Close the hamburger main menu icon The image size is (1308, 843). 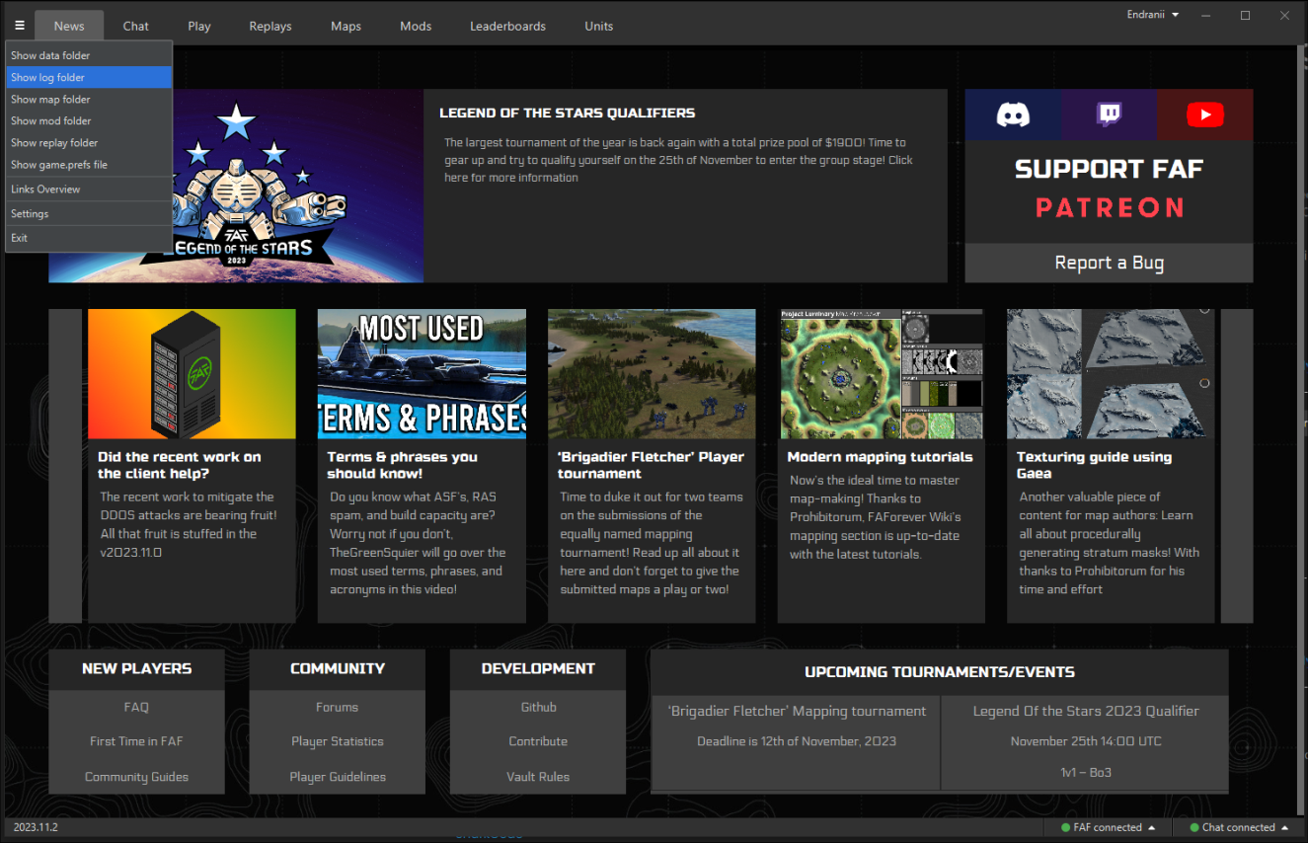coord(20,26)
